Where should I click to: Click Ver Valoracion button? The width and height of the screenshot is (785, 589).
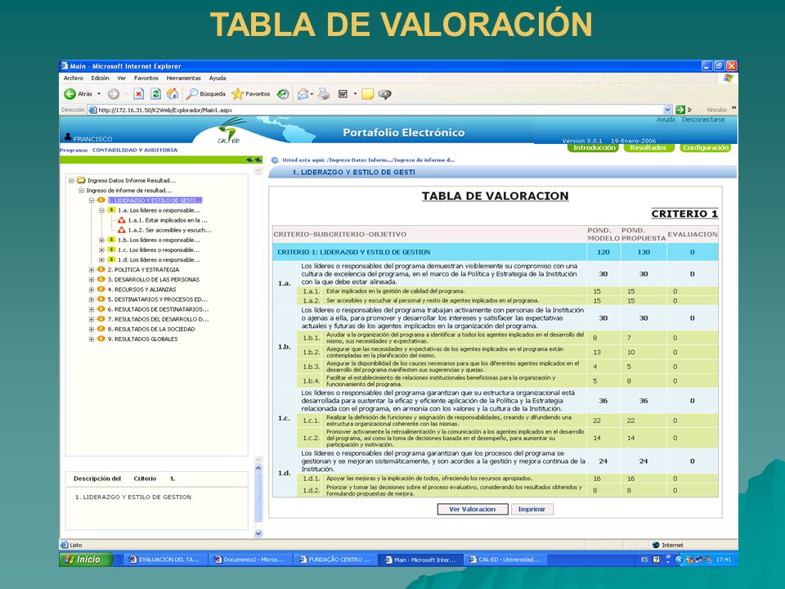(472, 509)
